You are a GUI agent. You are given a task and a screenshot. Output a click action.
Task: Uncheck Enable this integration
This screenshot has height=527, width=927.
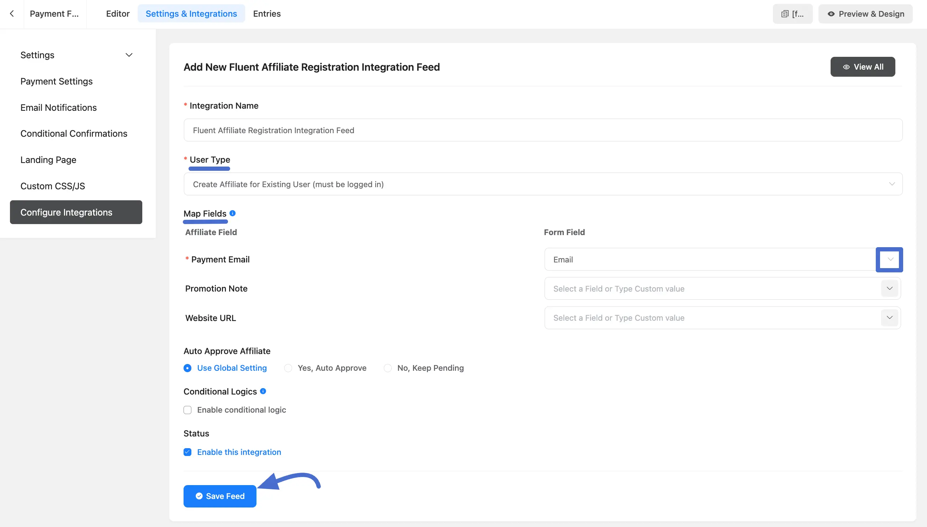click(x=187, y=452)
